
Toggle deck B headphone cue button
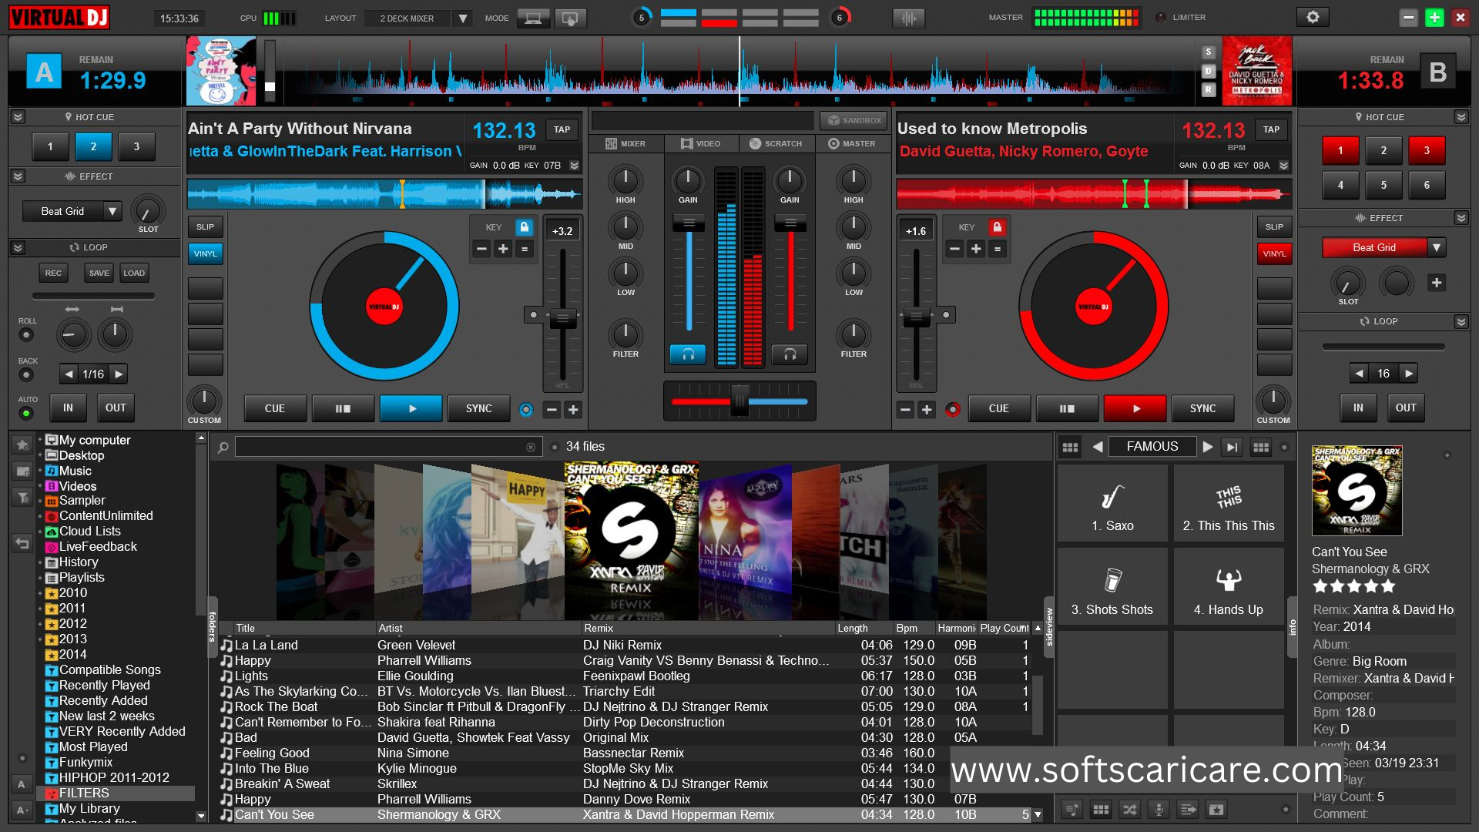790,354
